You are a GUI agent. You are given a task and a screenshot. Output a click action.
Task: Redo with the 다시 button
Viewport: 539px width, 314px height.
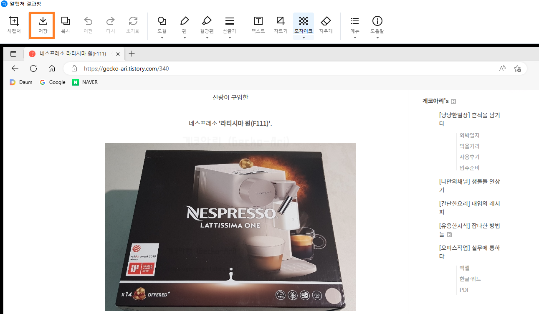point(110,25)
